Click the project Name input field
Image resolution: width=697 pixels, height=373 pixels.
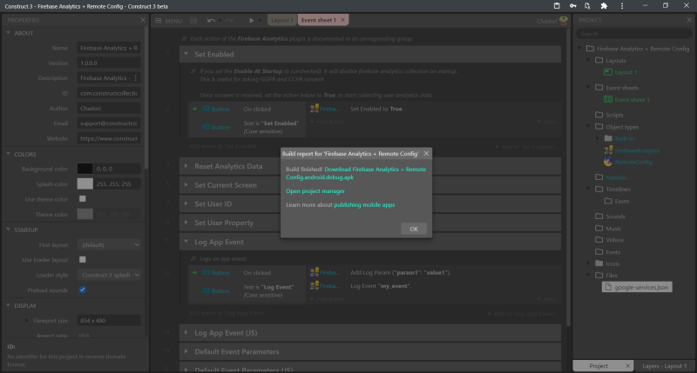point(108,48)
